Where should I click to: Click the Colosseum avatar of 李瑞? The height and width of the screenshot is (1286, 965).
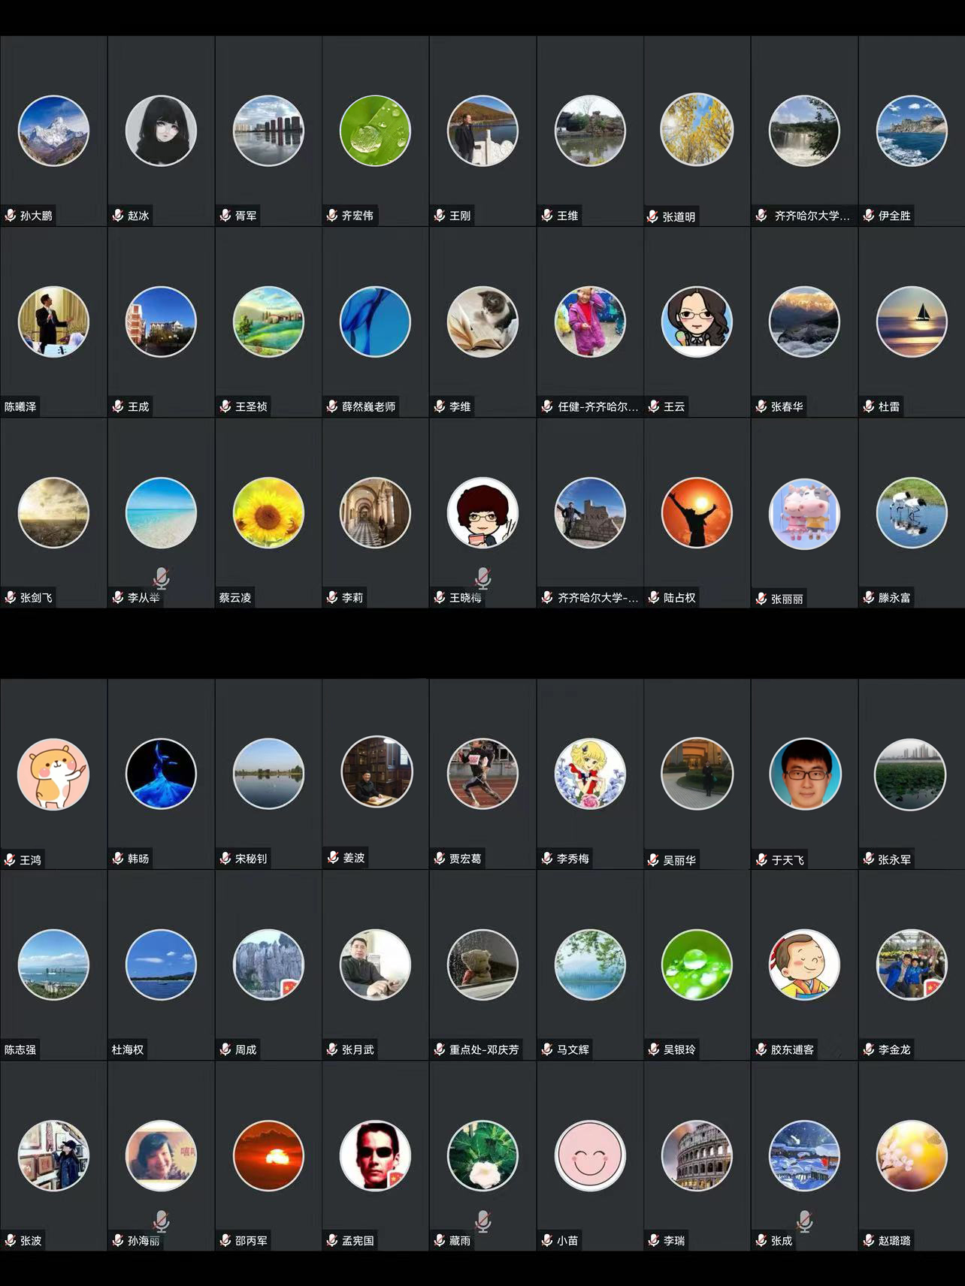pos(697,1156)
